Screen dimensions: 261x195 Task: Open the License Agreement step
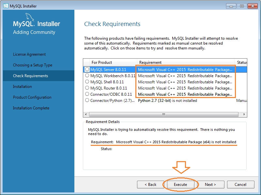coord(29,54)
